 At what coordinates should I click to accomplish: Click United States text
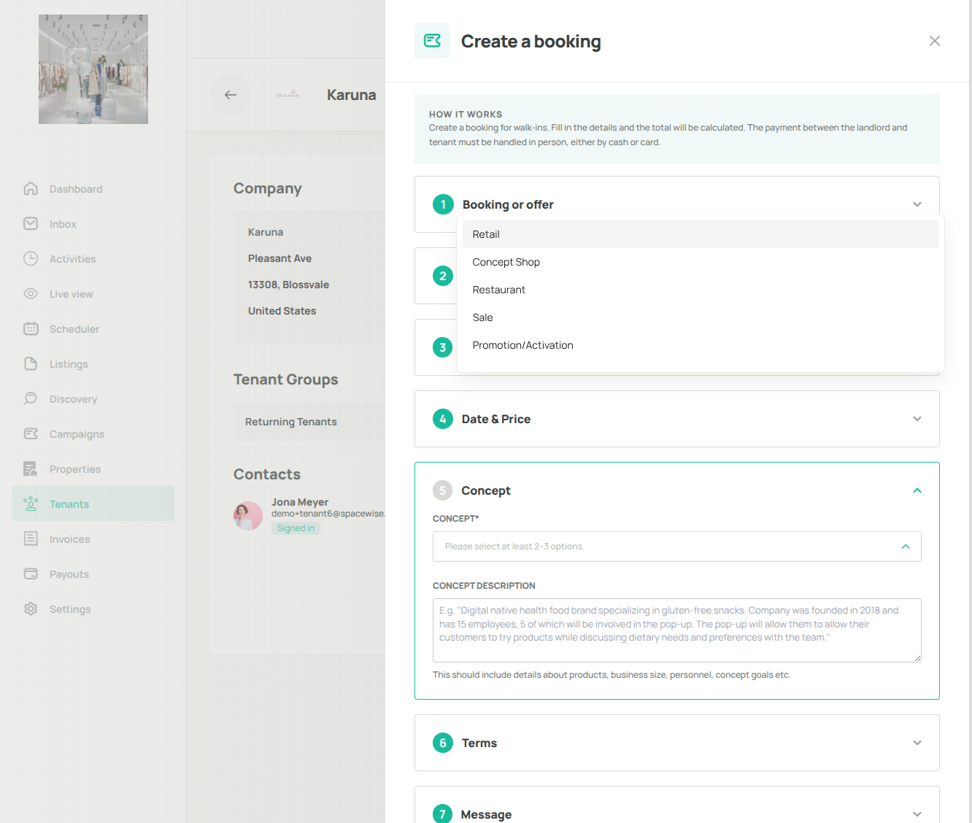[x=282, y=311]
